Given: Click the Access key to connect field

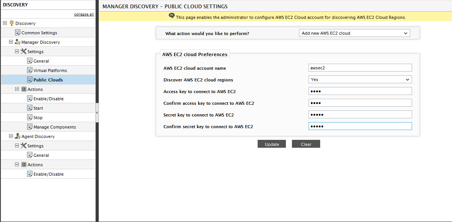Looking at the screenshot, I should pos(360,91).
